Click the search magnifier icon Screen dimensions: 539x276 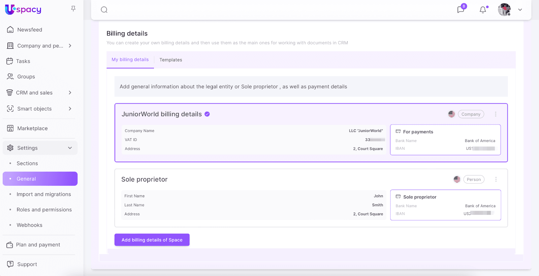click(x=104, y=10)
